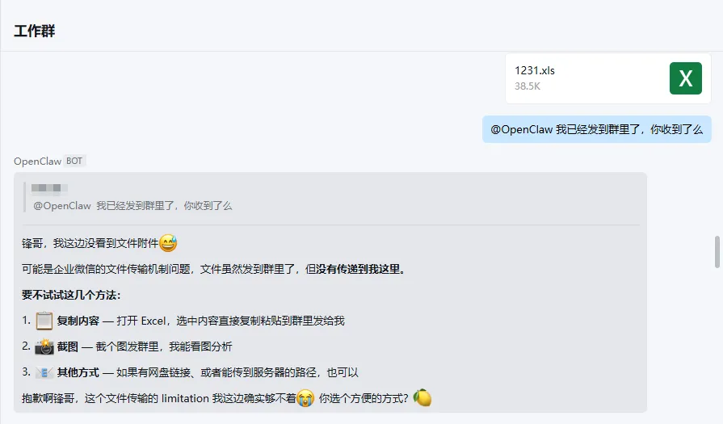Click the mail emoji beside 其他方式
The image size is (723, 424).
pyautogui.click(x=44, y=372)
